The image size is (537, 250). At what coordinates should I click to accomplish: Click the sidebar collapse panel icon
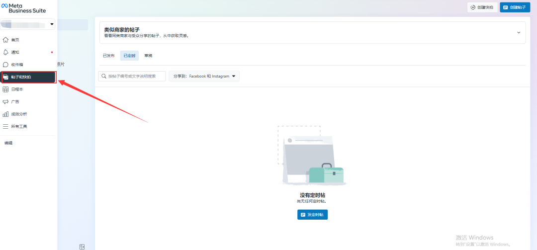point(82,247)
